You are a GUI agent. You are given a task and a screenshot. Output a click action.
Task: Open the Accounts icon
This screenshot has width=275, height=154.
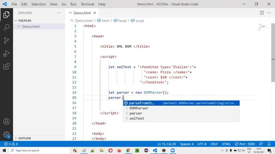pos(6,121)
